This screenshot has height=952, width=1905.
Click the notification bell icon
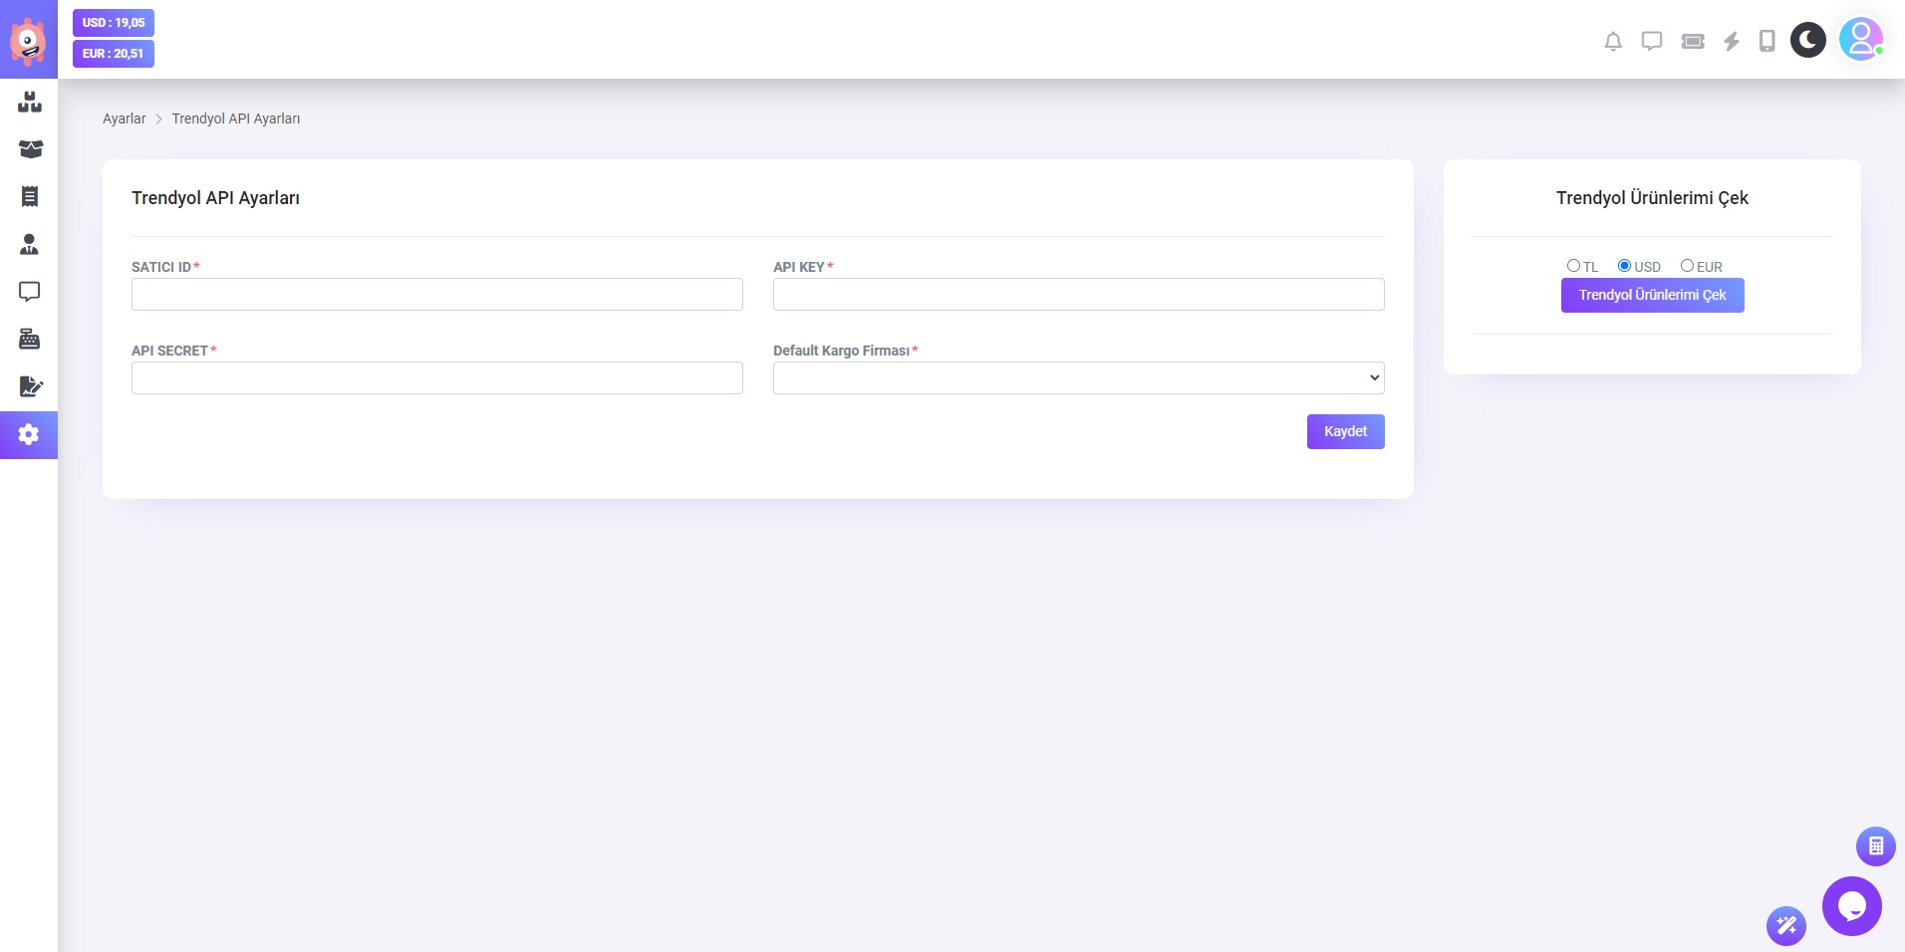point(1612,41)
